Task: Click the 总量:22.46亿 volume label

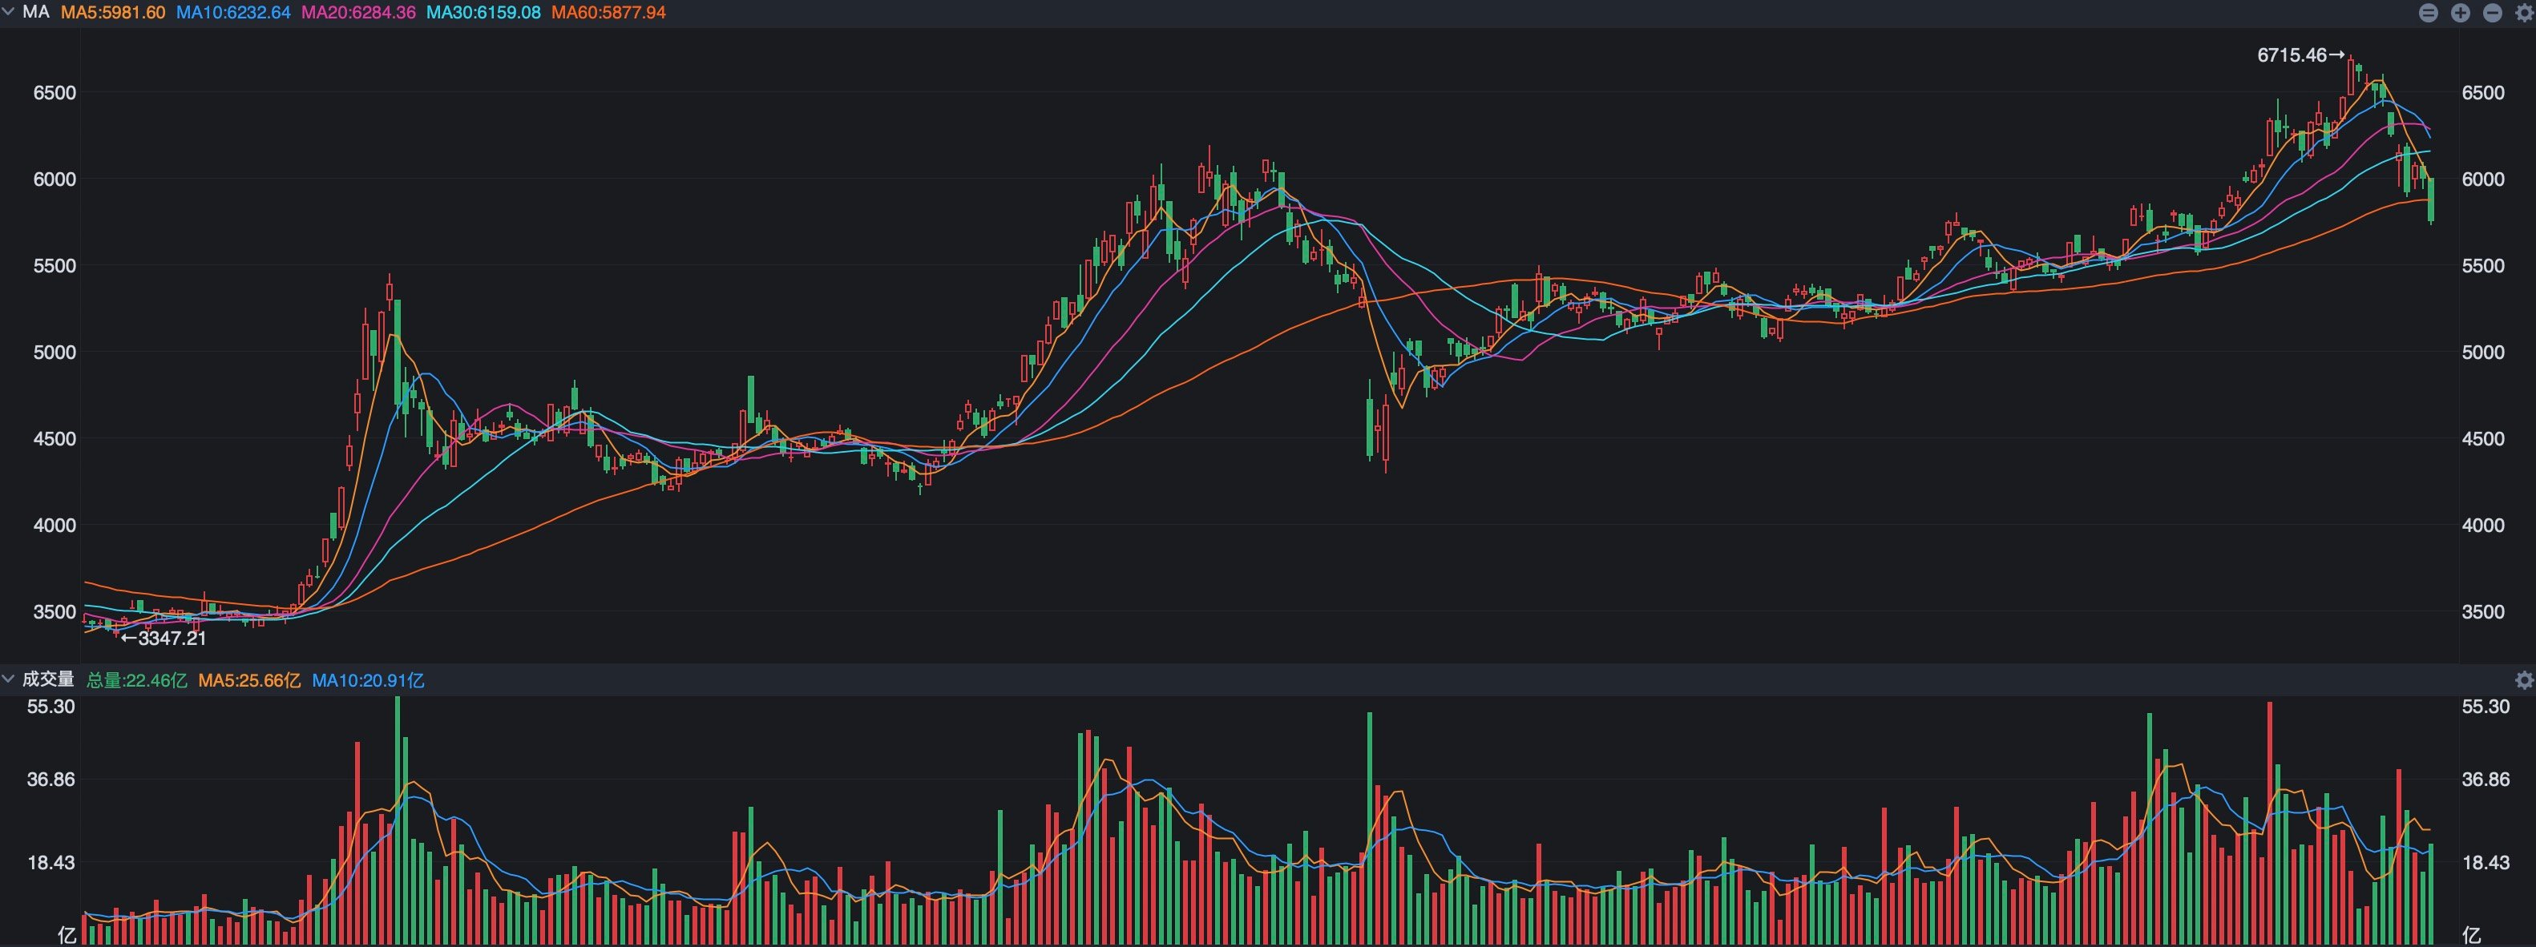Action: tap(137, 680)
